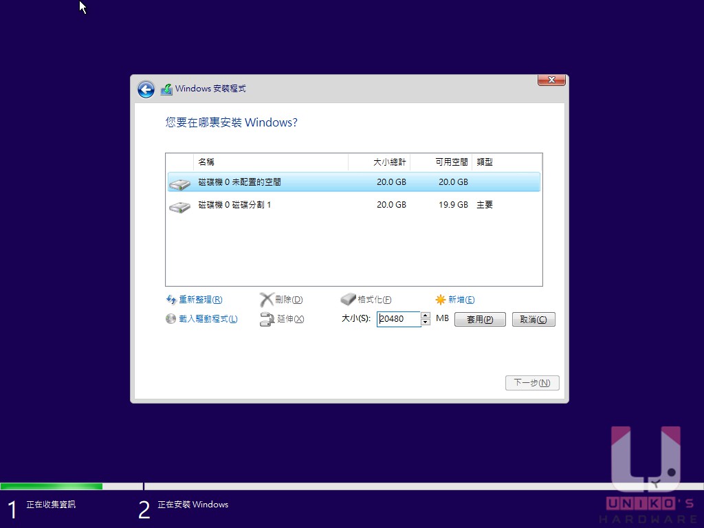Open the 載入驅動程式(L) load driver link

coord(208,319)
